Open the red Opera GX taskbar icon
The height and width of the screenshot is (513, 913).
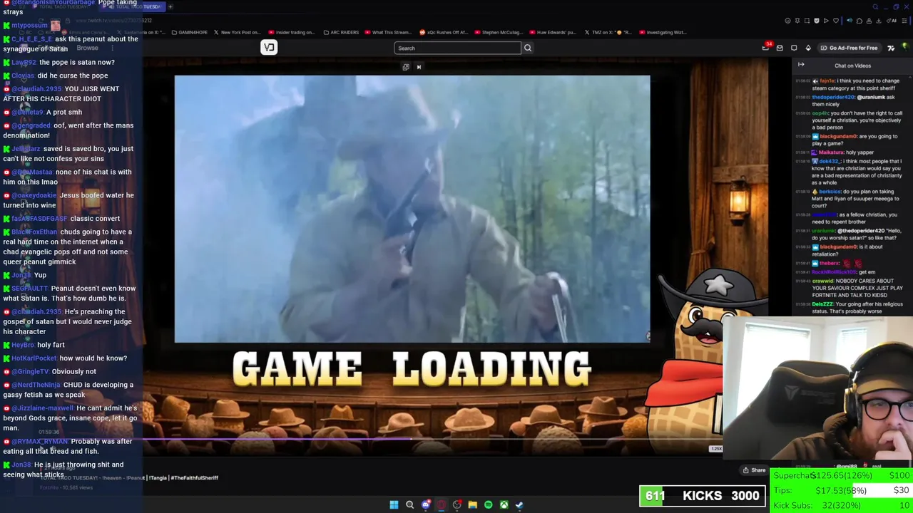442,504
